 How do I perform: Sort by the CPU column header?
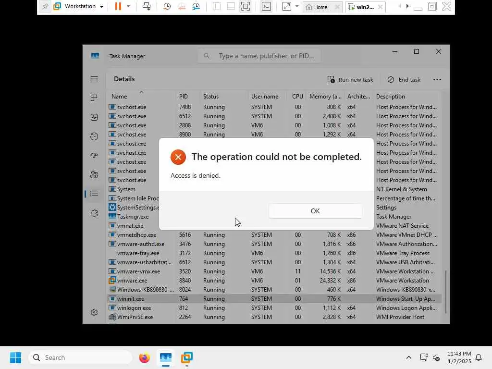(x=297, y=96)
